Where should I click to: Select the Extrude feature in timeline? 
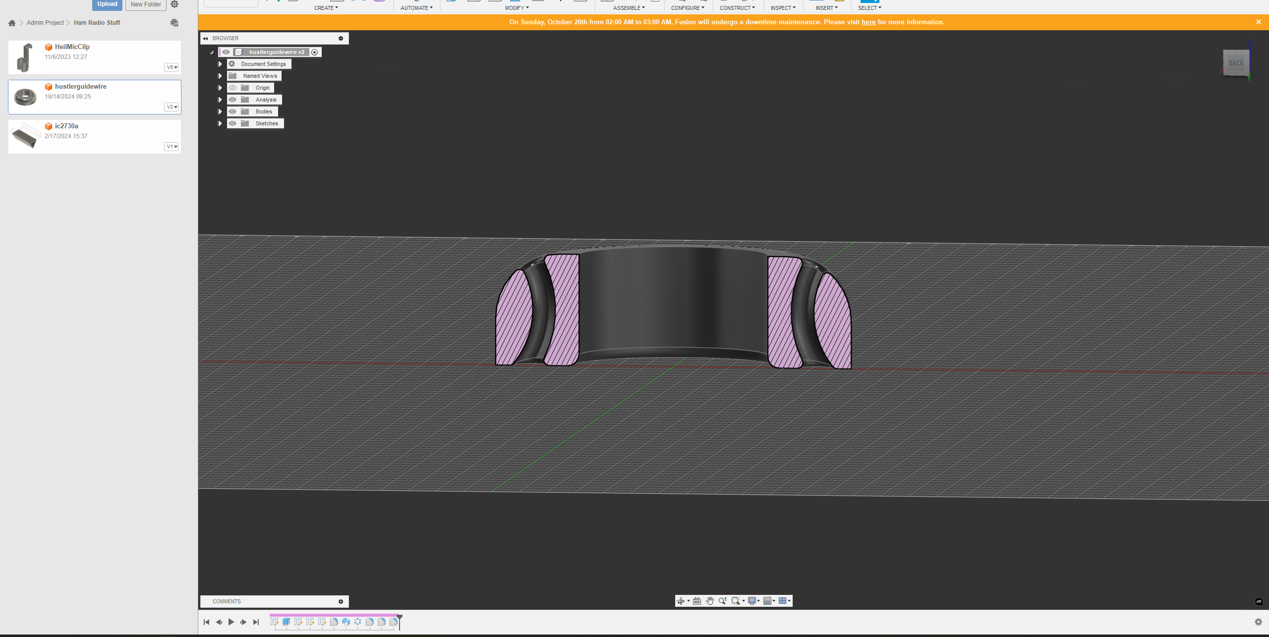pos(286,622)
